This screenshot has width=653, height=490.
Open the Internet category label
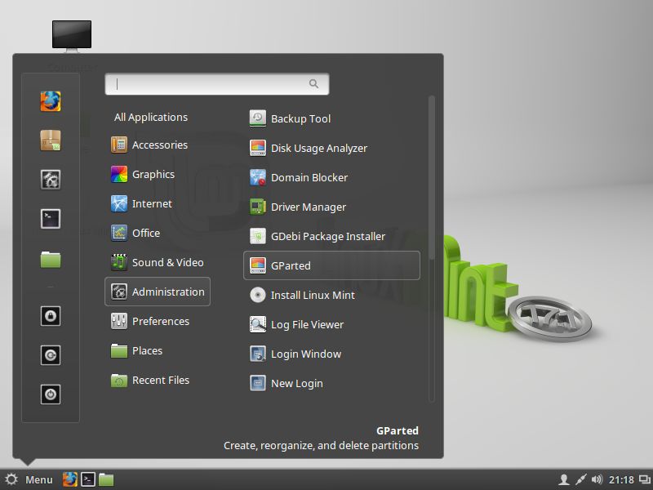coord(152,203)
